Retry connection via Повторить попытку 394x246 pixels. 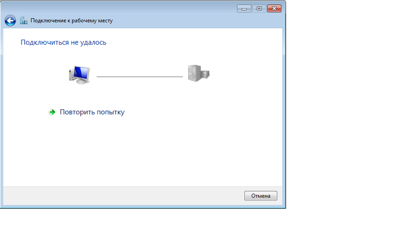[x=92, y=112]
